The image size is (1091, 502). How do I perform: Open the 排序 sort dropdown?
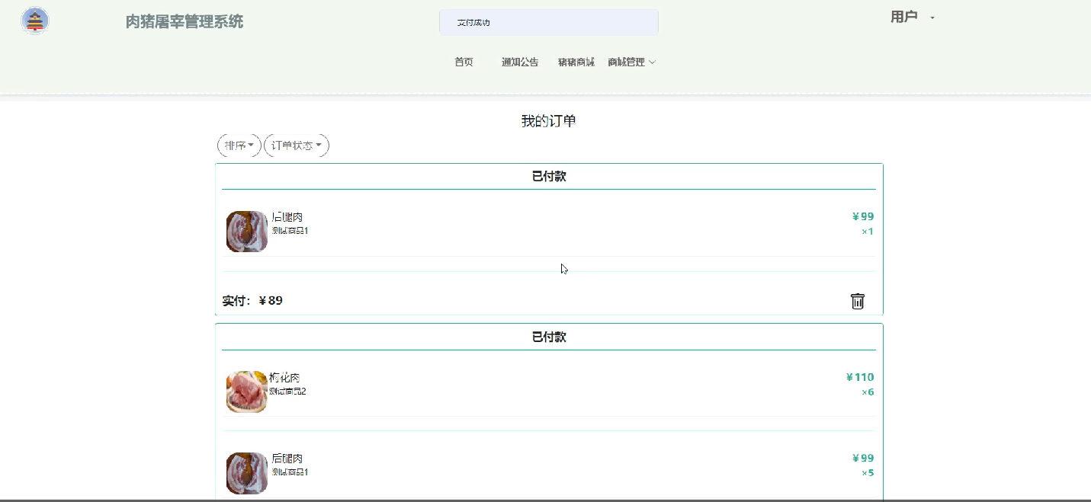[239, 145]
